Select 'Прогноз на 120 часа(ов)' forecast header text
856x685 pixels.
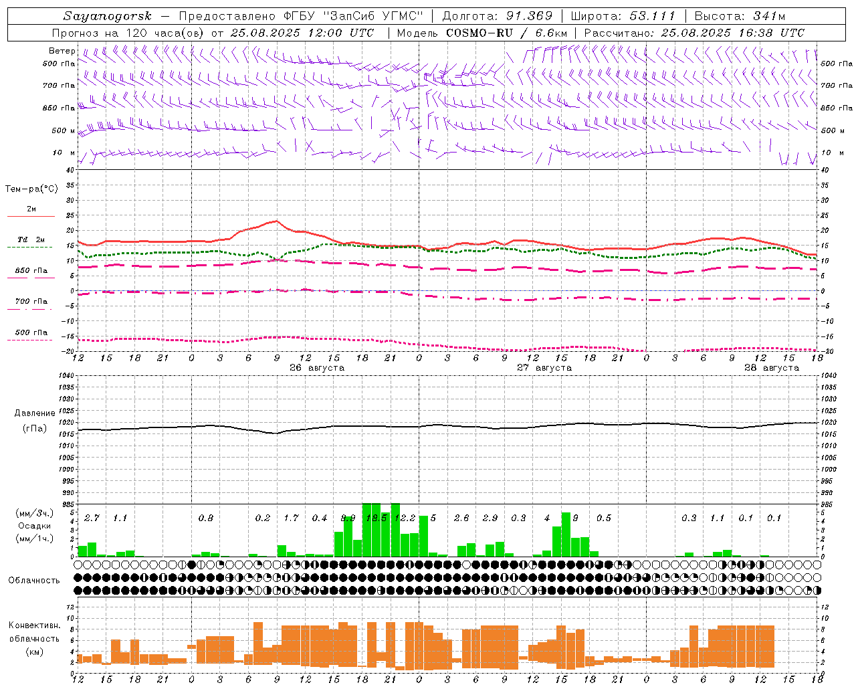tap(128, 33)
